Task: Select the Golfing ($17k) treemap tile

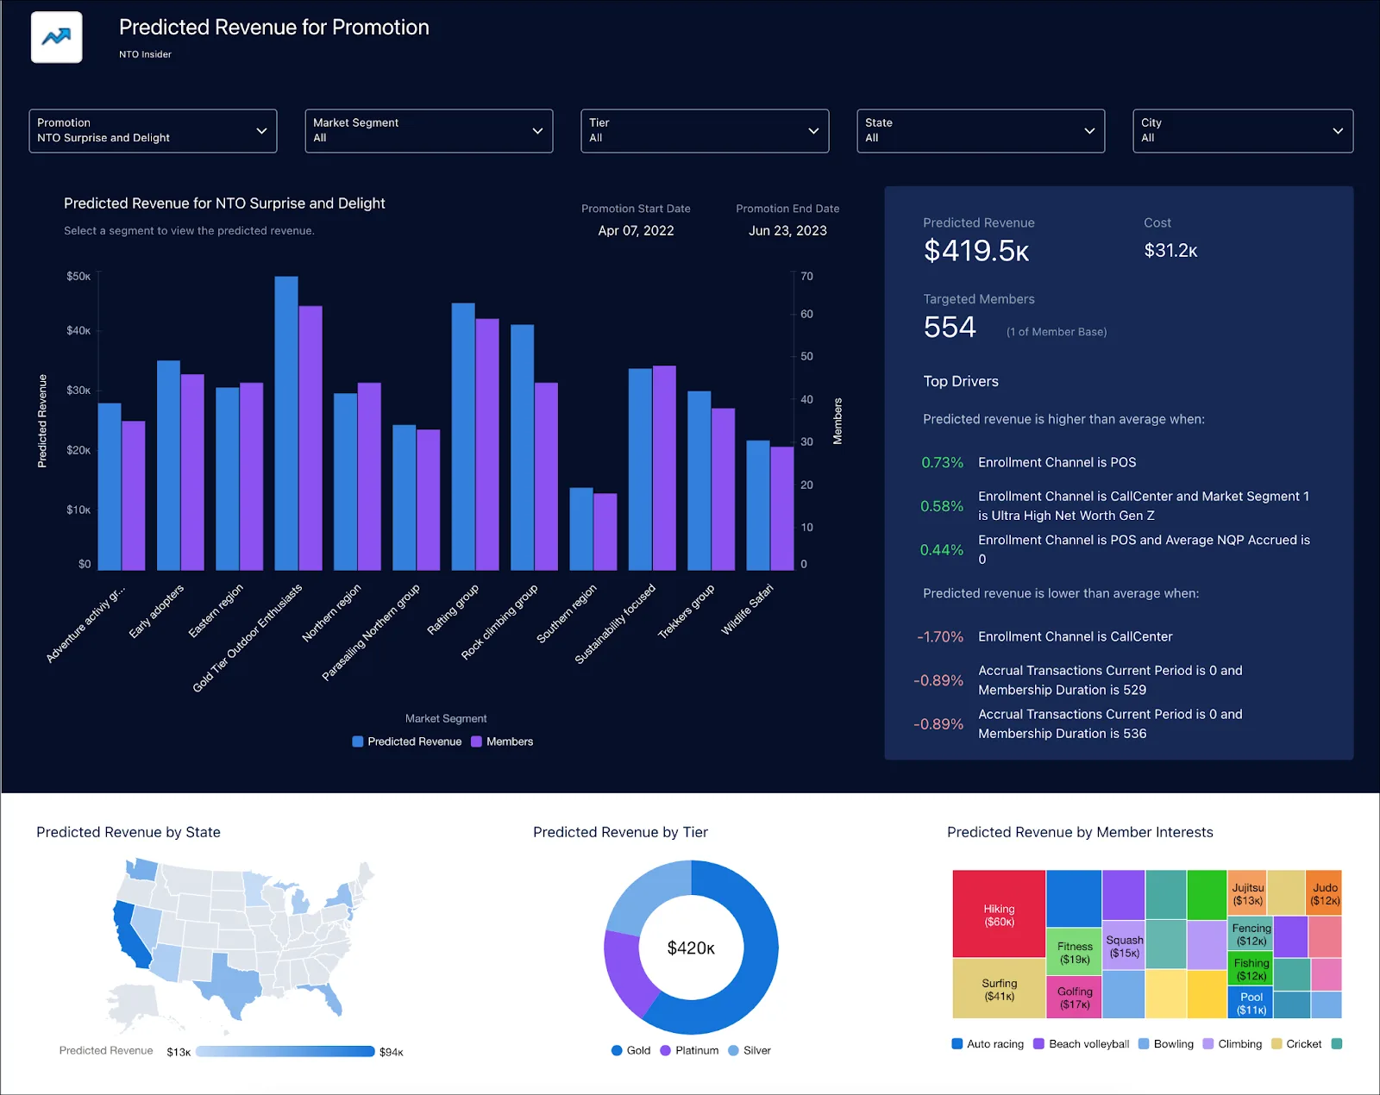Action: point(1075,998)
